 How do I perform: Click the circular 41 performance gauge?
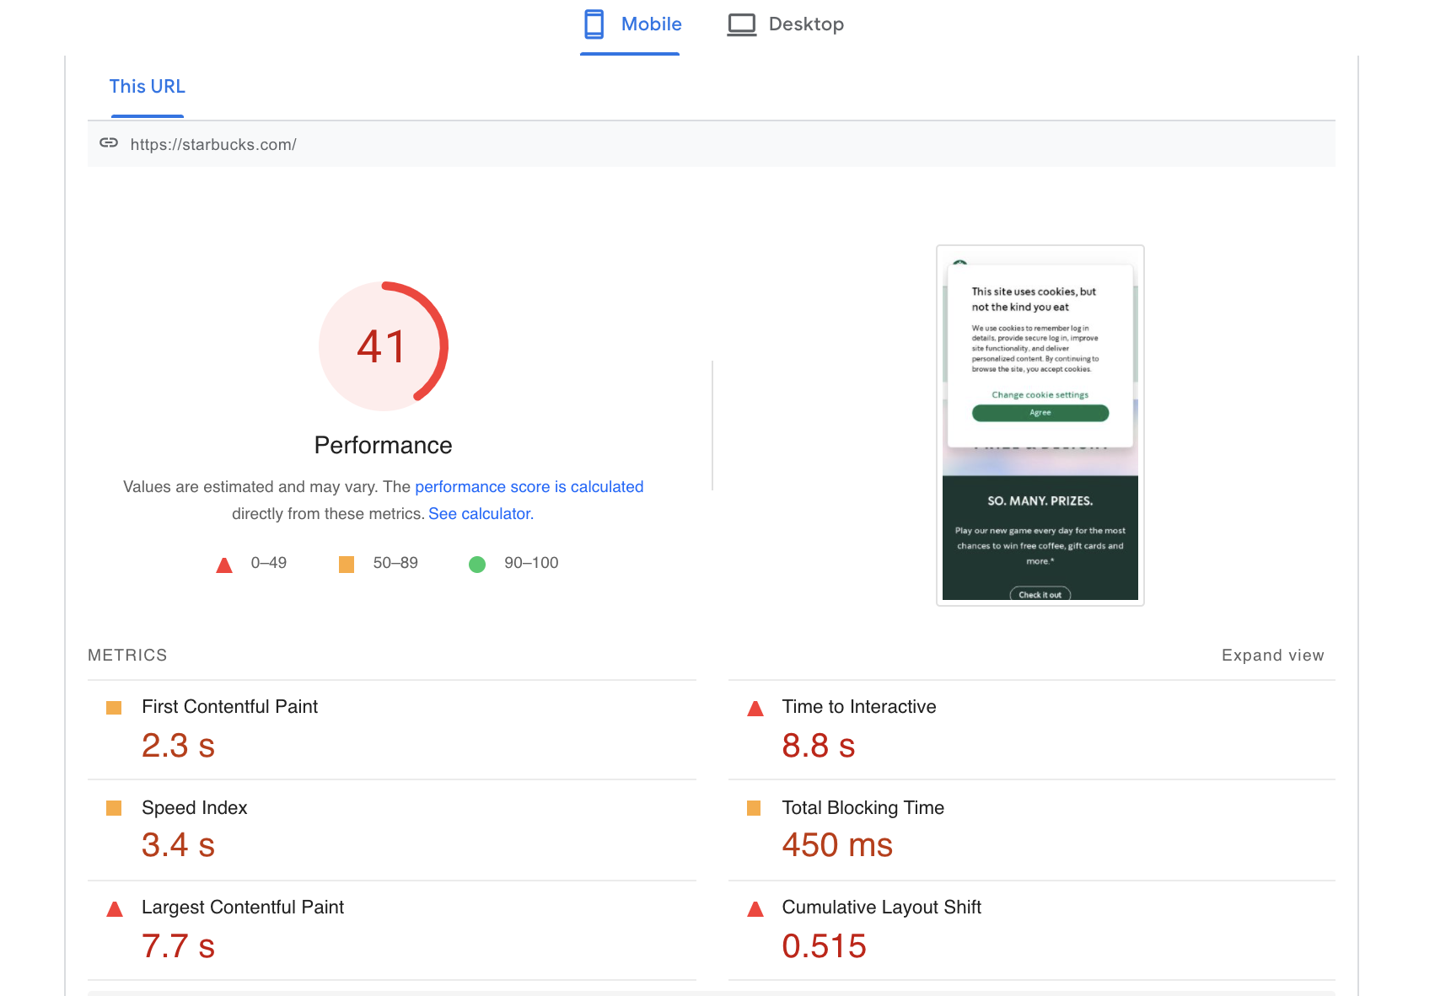[x=383, y=345]
